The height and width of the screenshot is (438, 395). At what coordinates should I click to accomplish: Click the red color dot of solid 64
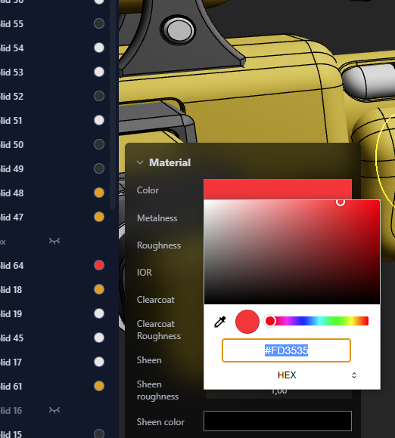(99, 265)
